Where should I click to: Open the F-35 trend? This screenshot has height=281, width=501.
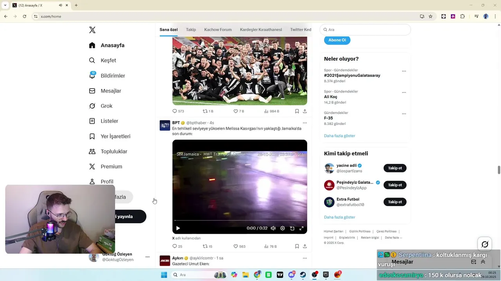tap(328, 118)
